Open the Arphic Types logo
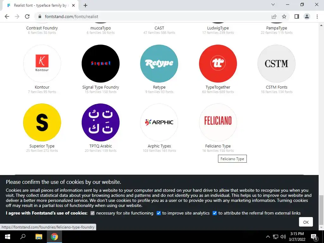Image resolution: width=324 pixels, height=243 pixels. 159,122
